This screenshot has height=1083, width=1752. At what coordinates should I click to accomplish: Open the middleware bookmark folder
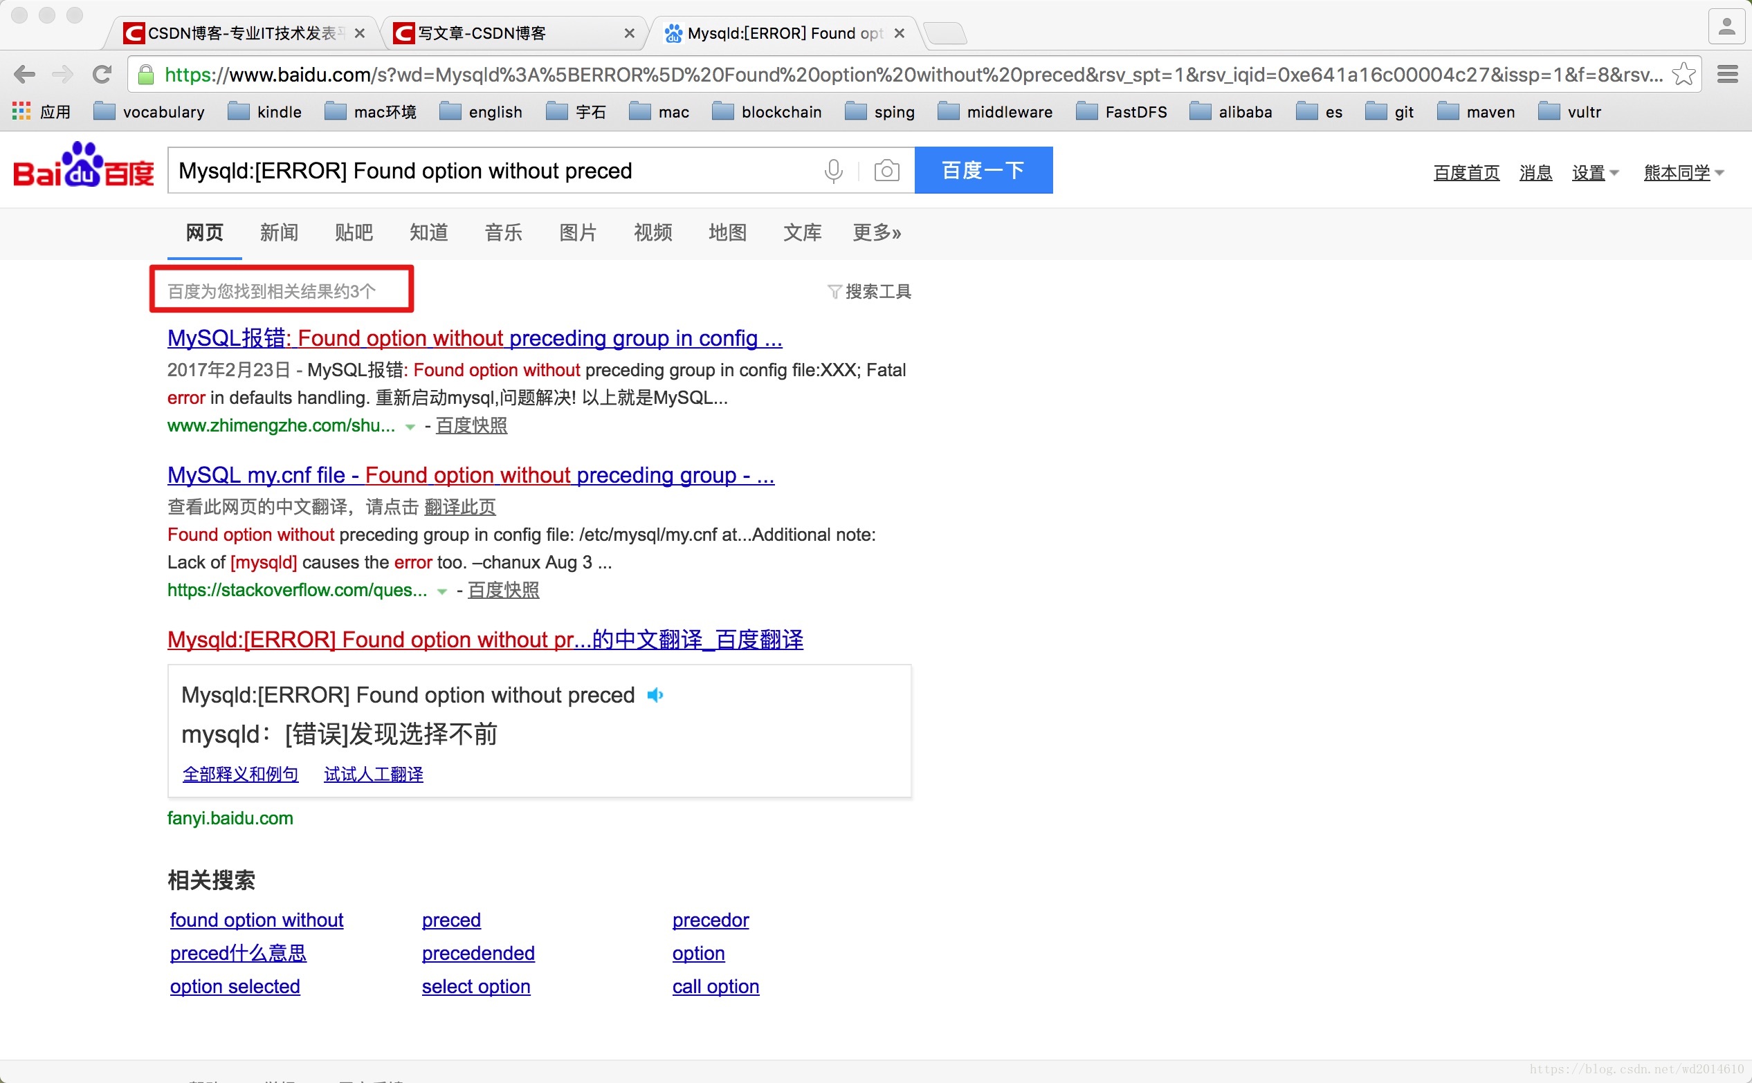point(994,112)
